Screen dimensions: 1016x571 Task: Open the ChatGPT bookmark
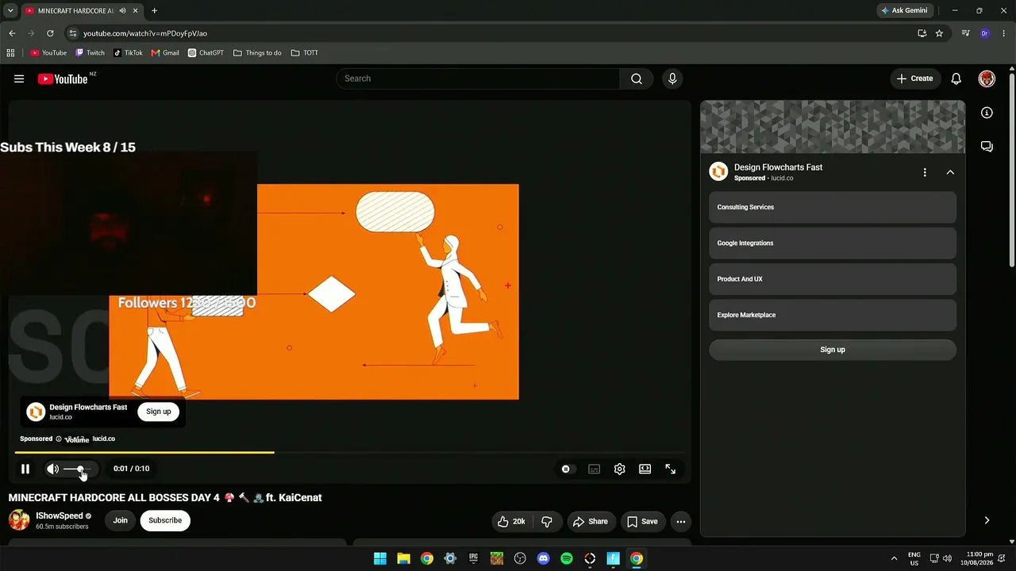coord(206,53)
